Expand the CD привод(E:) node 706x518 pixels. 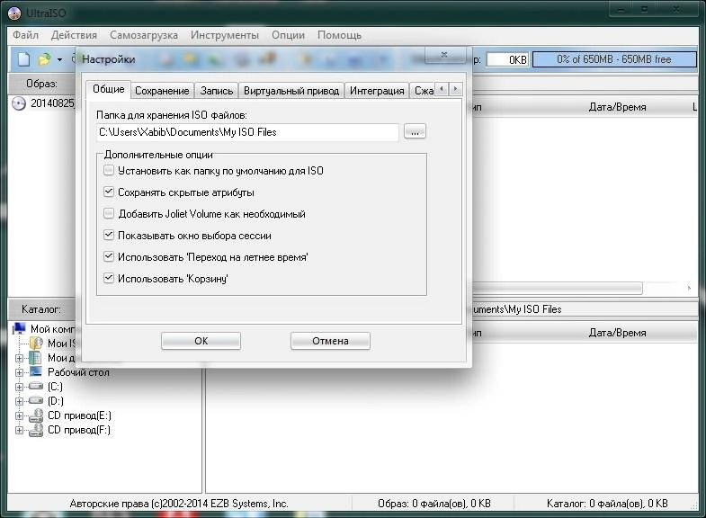pyautogui.click(x=19, y=415)
